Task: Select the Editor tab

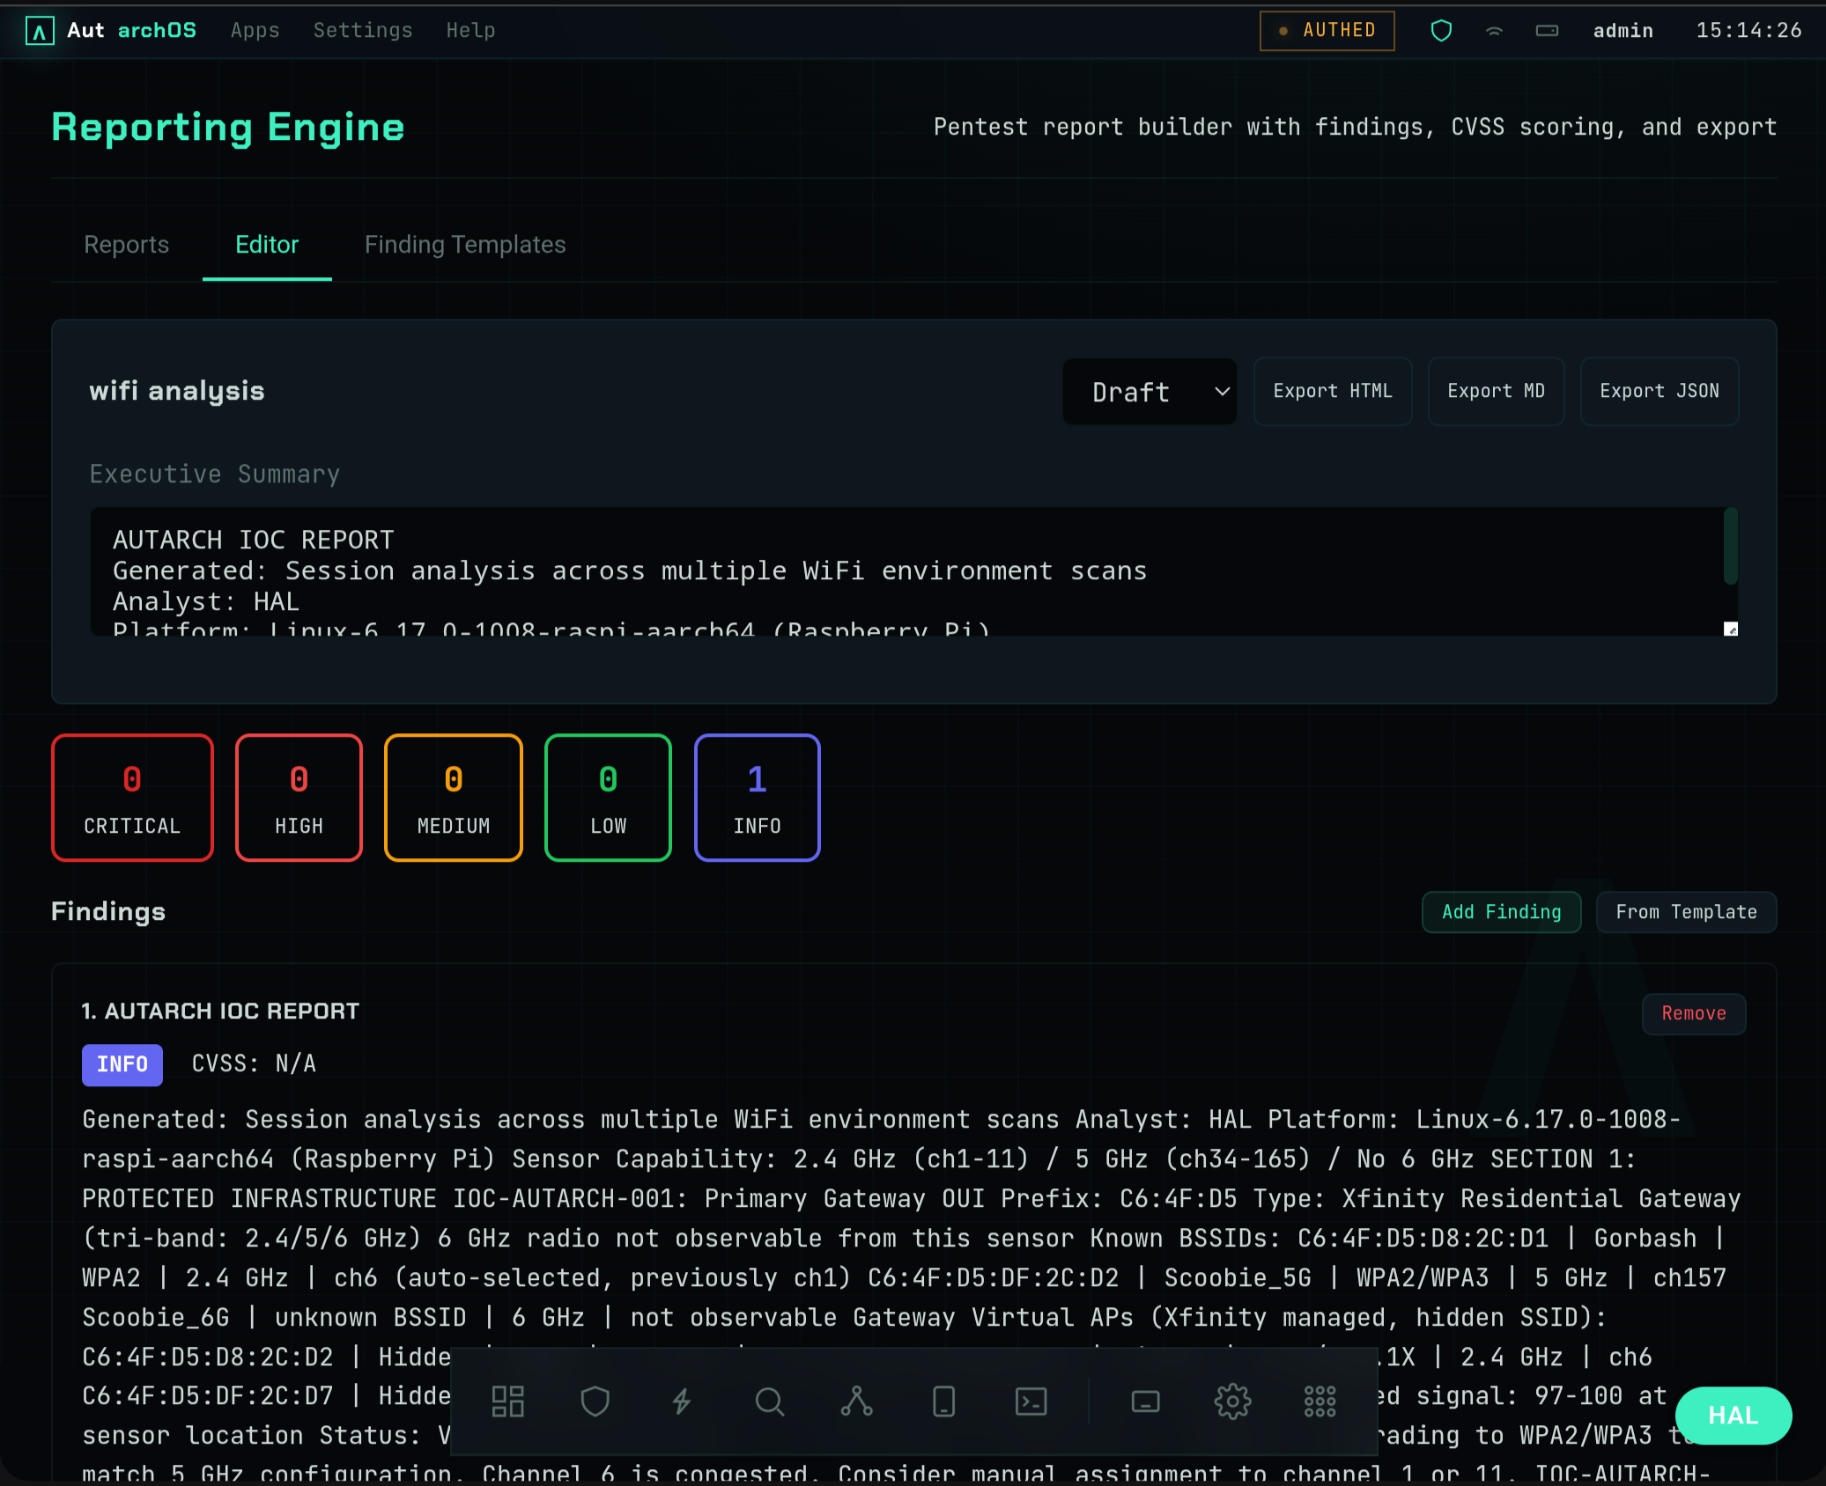Action: click(x=267, y=245)
